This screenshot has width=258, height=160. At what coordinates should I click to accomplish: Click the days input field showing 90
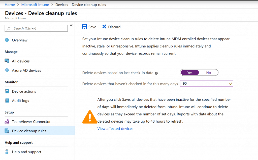tap(207, 84)
